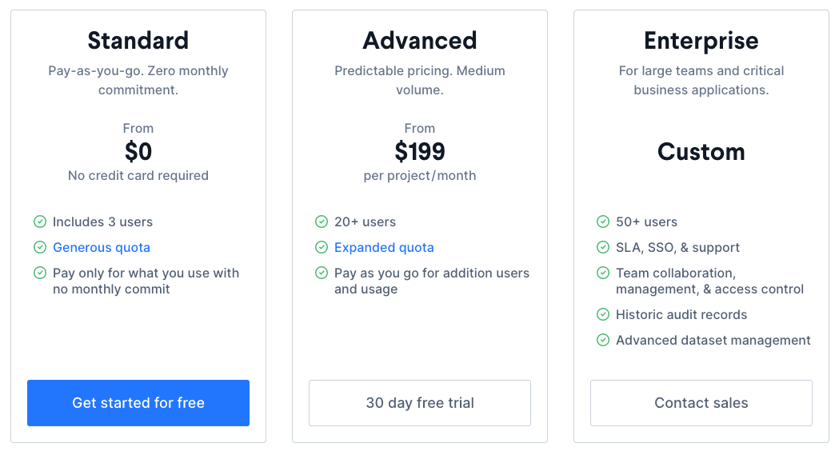
Task: Open the Expanded quota link
Action: point(384,247)
